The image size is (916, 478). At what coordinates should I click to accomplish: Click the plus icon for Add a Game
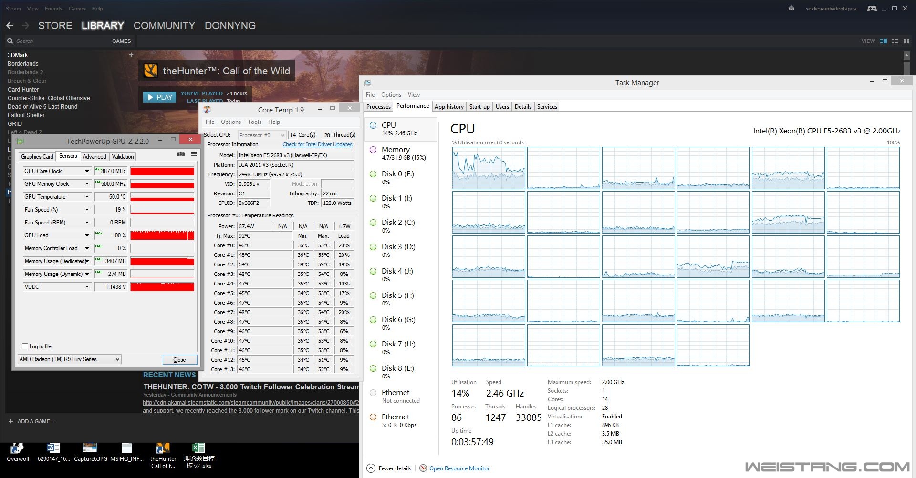11,421
